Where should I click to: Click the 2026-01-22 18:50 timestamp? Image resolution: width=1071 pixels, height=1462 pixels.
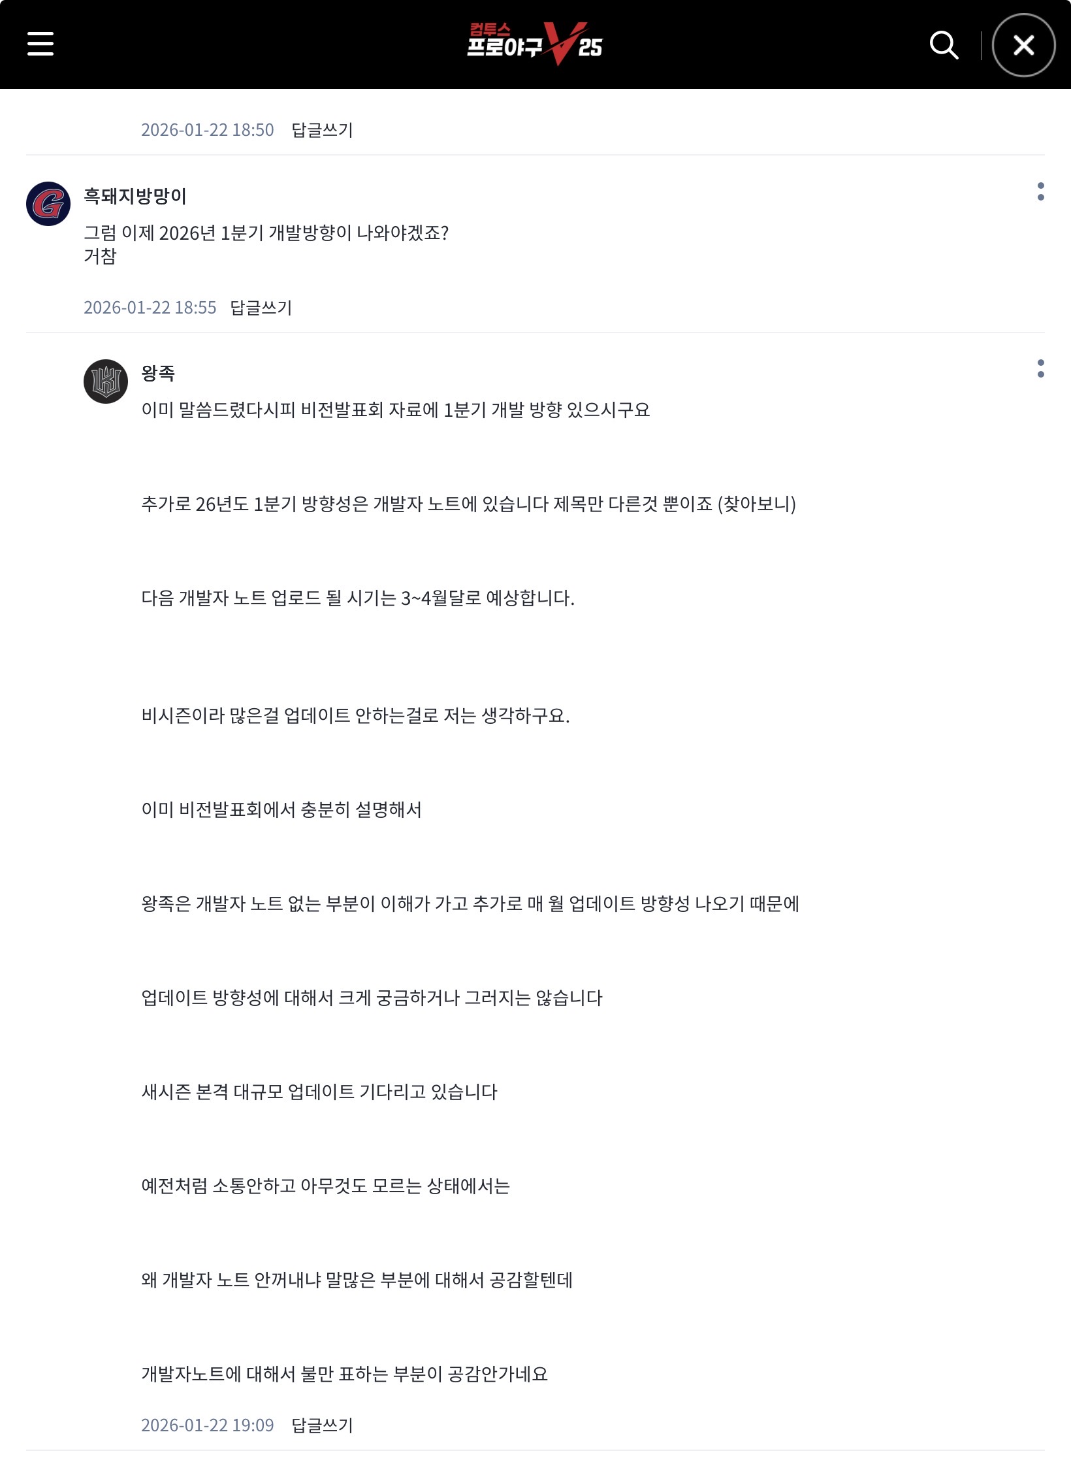(208, 130)
